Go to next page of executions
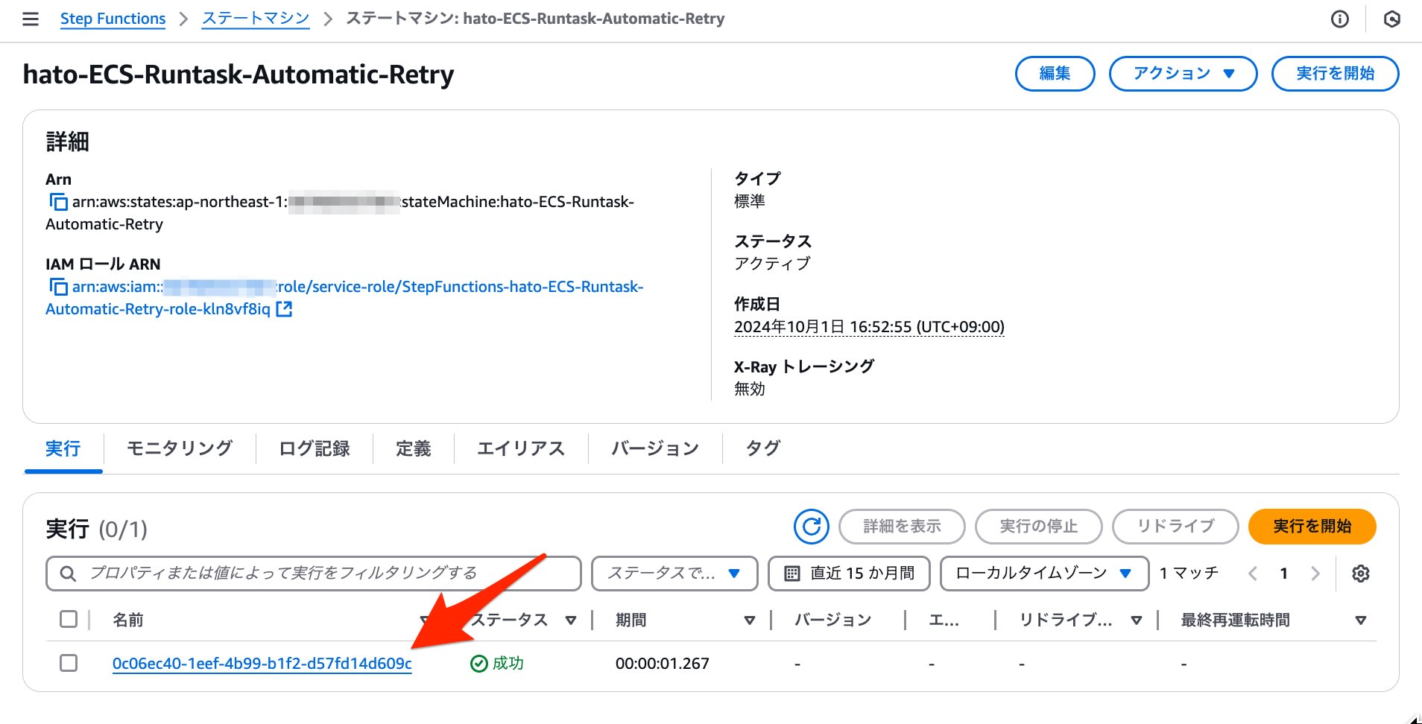 tap(1315, 574)
